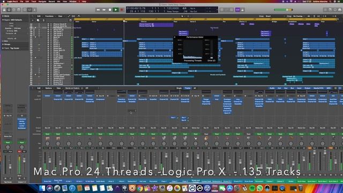Click Read automation on Top Vocals inspector strip
Image resolution: width=343 pixels, height=193 pixels.
pos(8,143)
